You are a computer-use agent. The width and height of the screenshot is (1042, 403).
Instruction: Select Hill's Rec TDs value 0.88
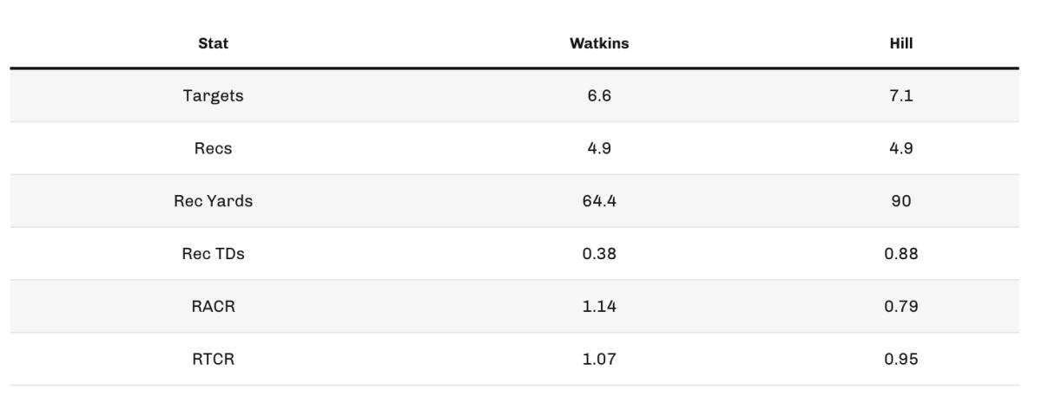901,254
